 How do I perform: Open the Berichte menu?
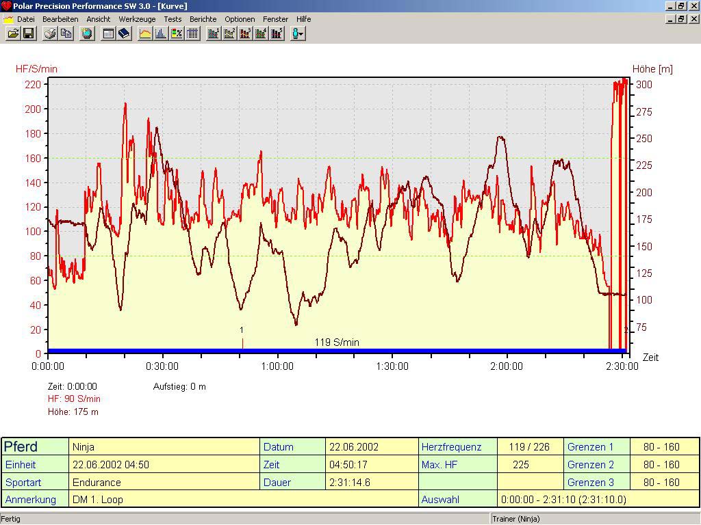coord(203,19)
